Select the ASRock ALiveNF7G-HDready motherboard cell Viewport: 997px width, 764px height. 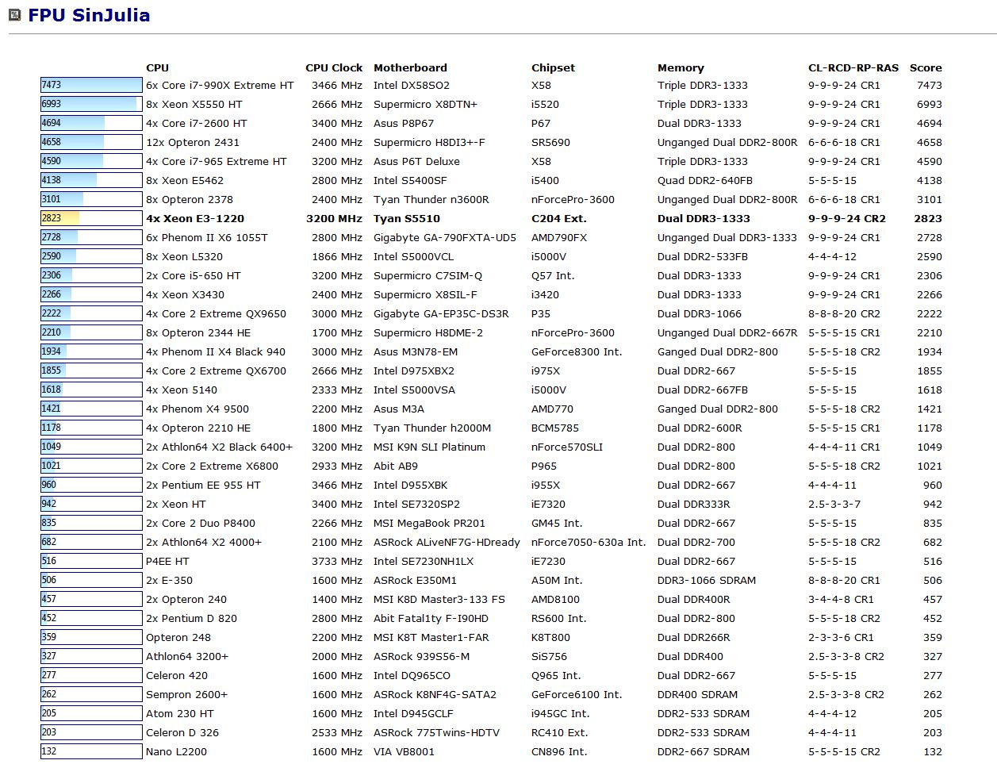click(x=447, y=542)
